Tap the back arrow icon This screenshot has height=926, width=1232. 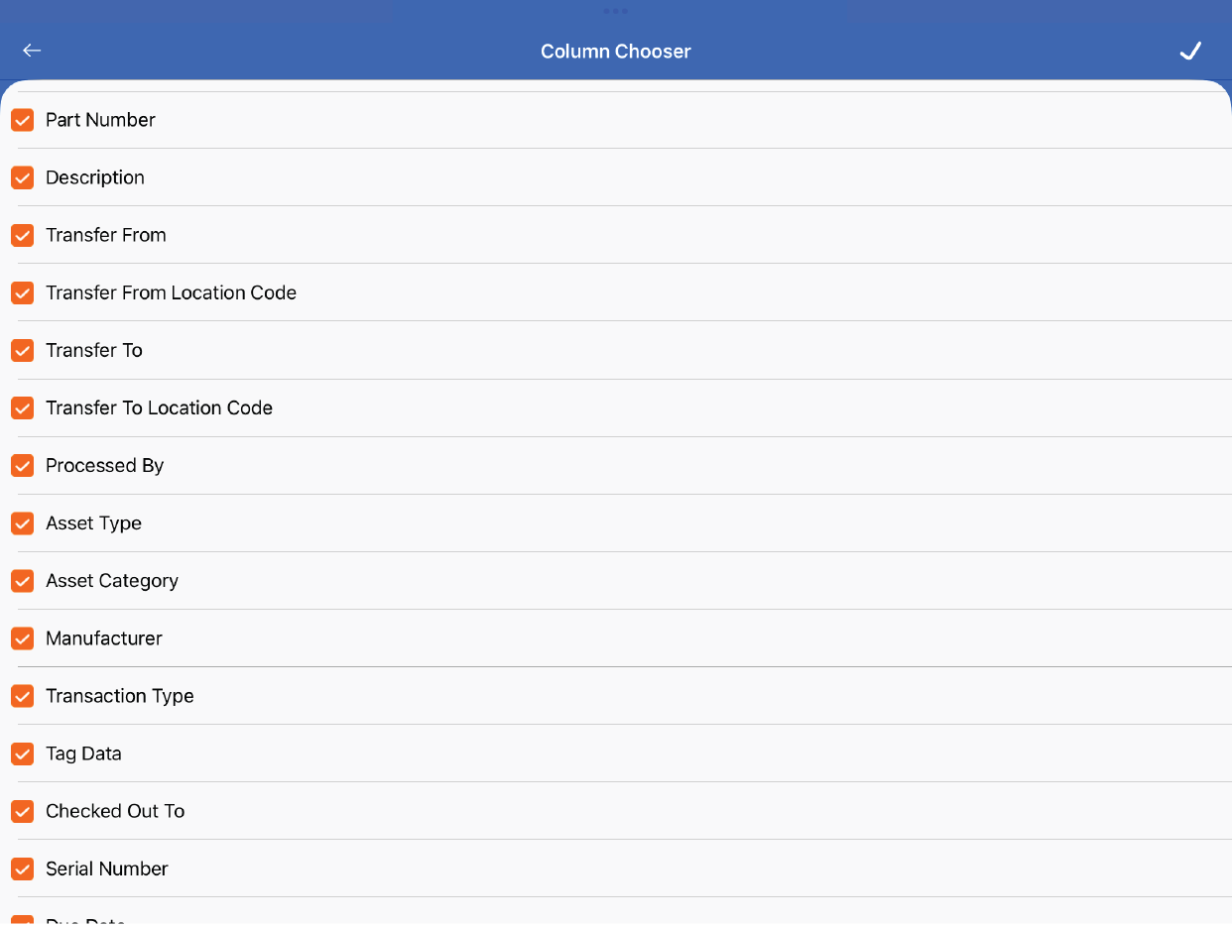click(x=32, y=51)
